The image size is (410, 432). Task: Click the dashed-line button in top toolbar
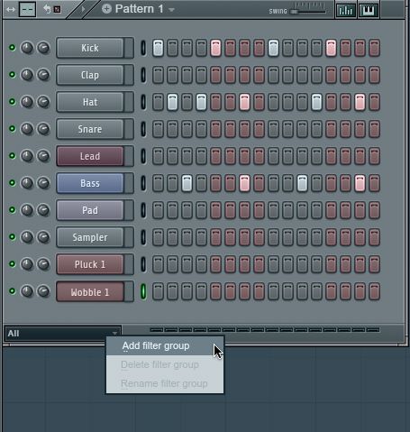click(x=27, y=9)
